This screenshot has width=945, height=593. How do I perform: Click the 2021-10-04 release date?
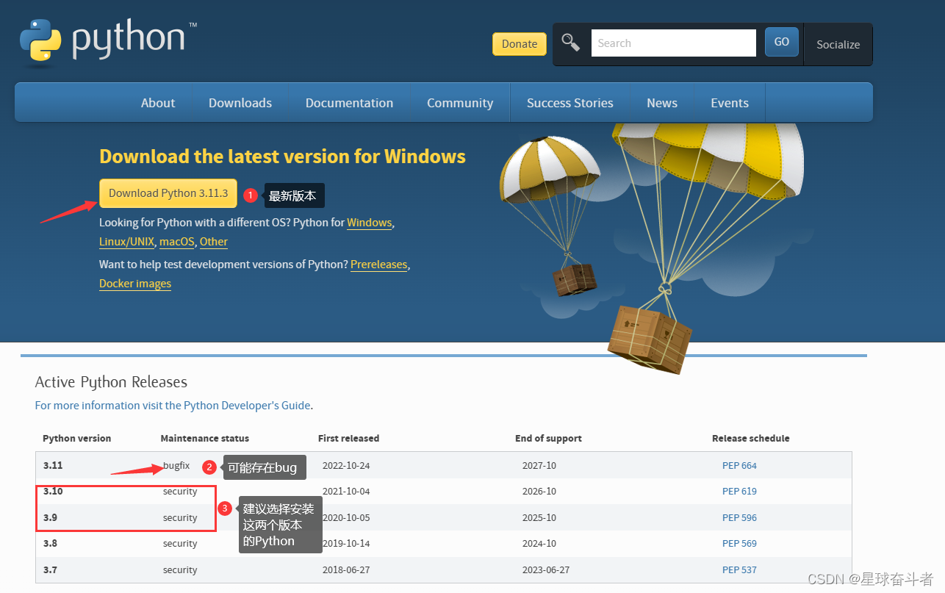click(346, 491)
